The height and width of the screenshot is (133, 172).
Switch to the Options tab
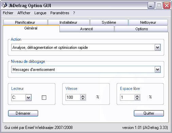click(141, 29)
